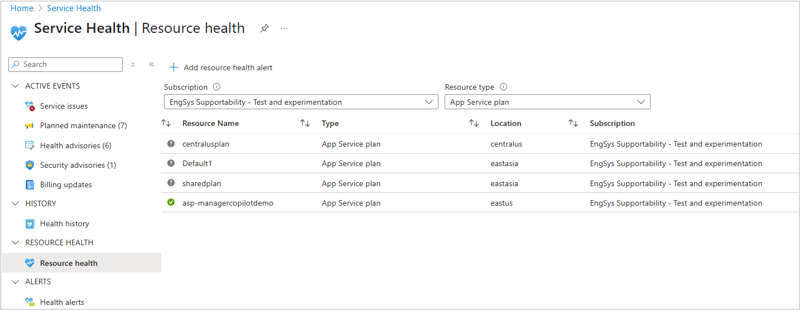Open the Resource type dropdown
Screen dimensions: 800x311
point(547,102)
